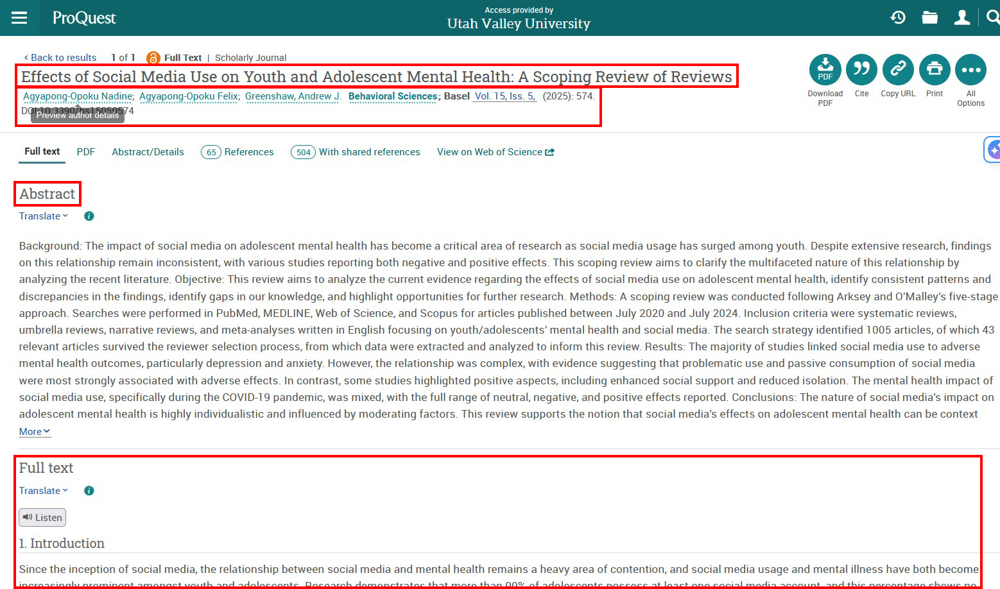The height and width of the screenshot is (589, 1000).
Task: Click the 1. Introduction heading
Action: [62, 543]
